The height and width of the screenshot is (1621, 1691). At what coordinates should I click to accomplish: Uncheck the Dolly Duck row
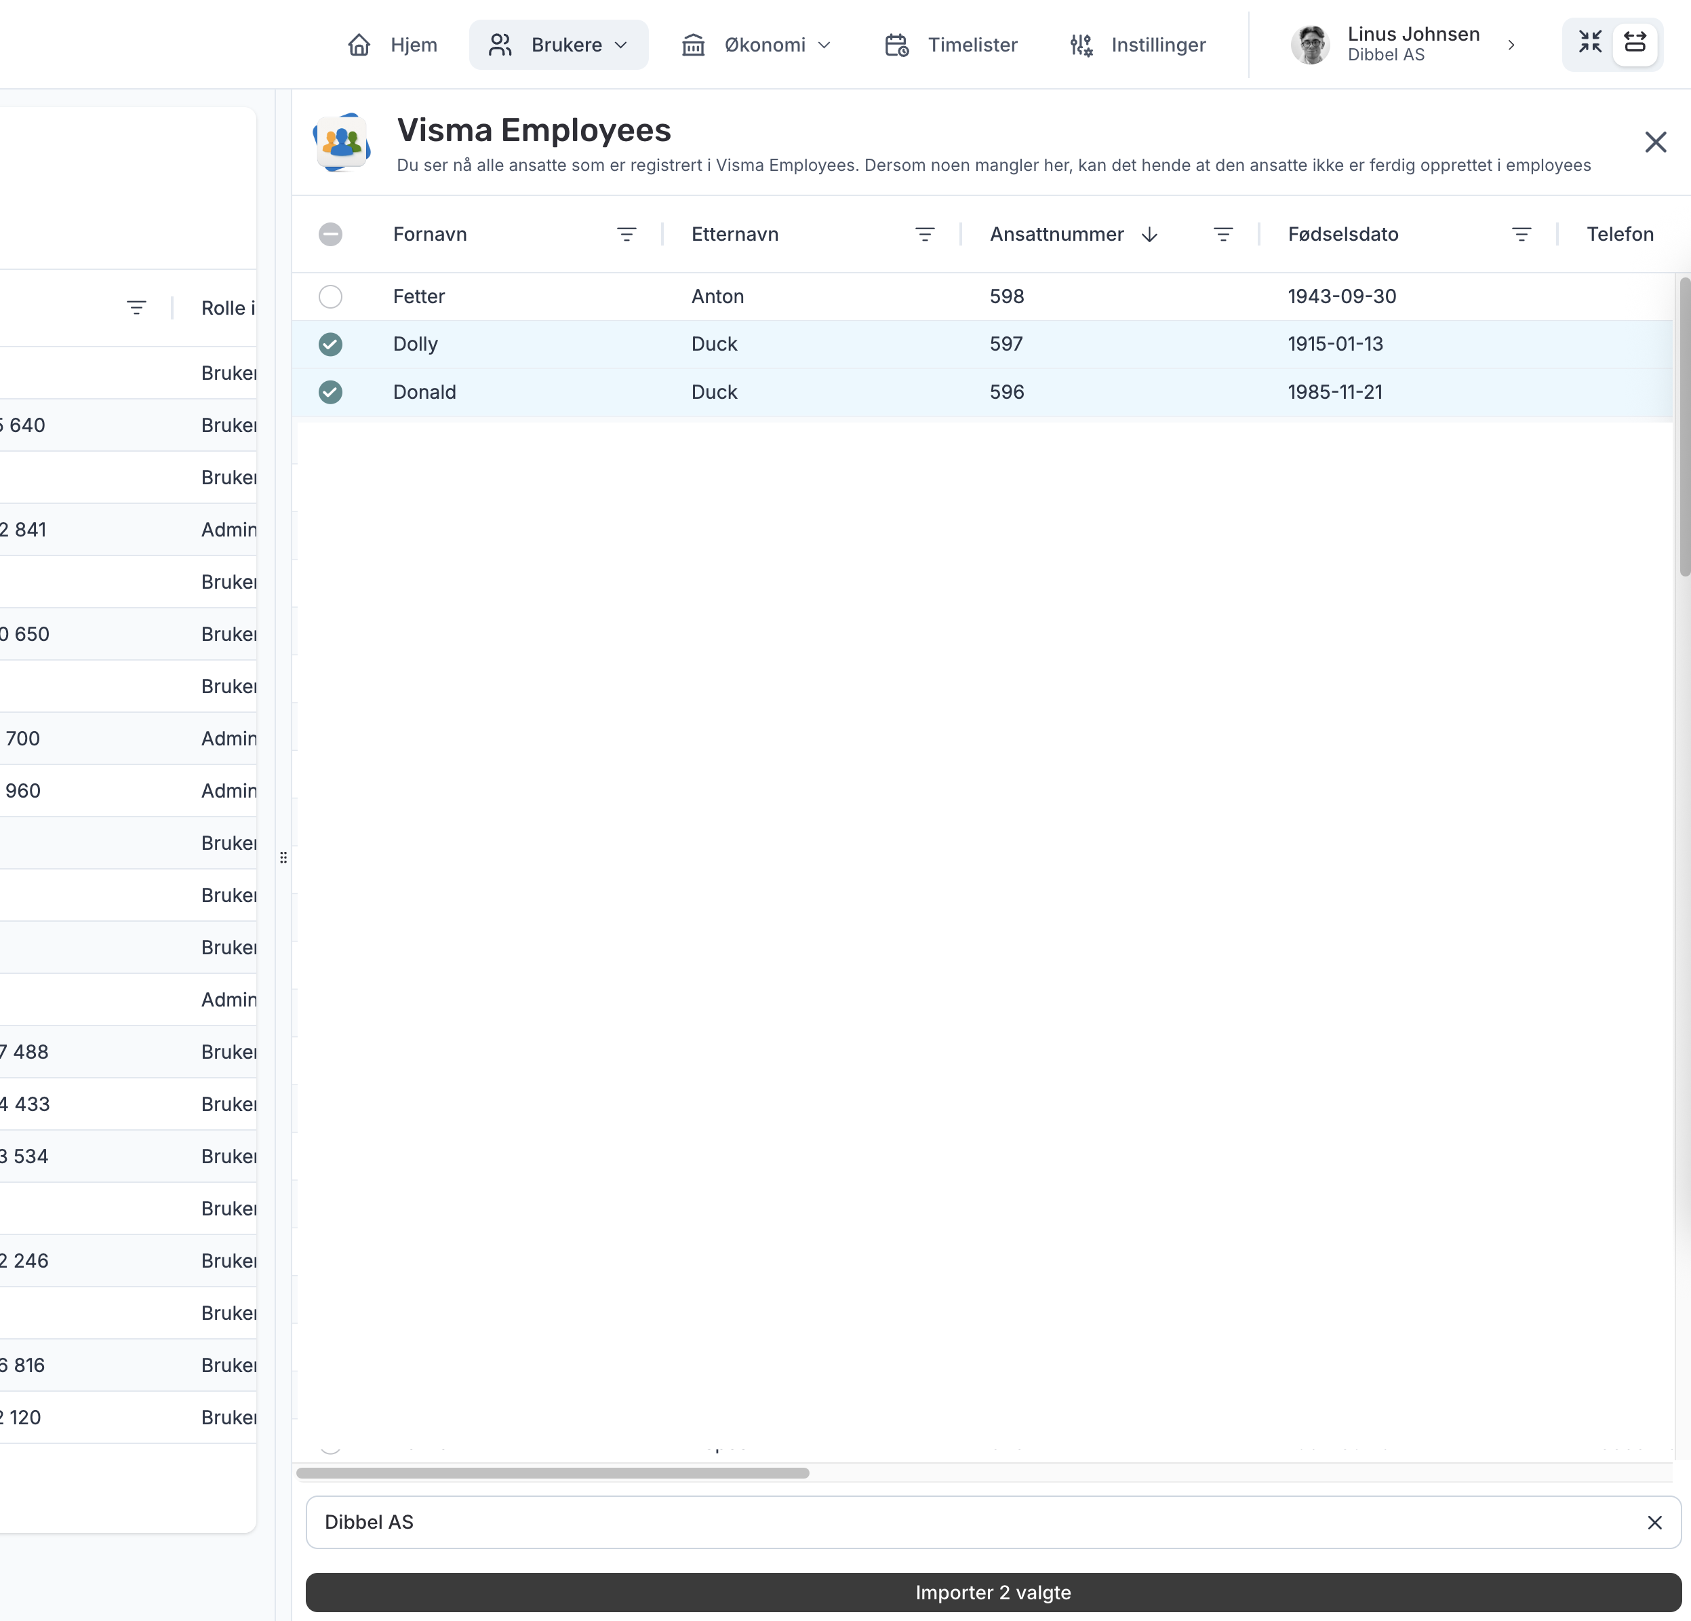(x=330, y=345)
